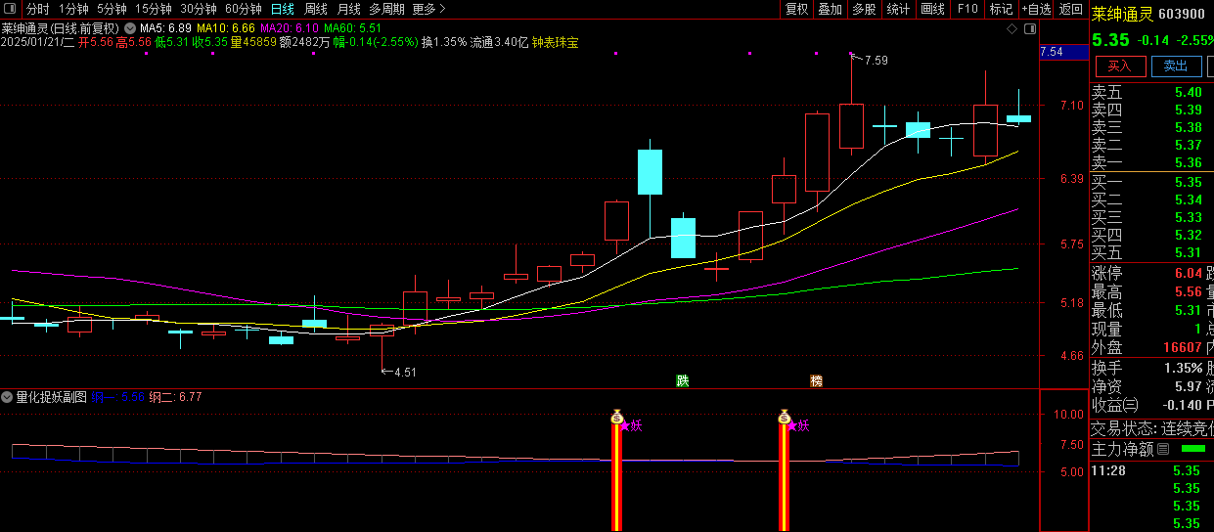The image size is (1214, 532).
Task: Click the green bar next to 主力净额
Action: point(1193,449)
